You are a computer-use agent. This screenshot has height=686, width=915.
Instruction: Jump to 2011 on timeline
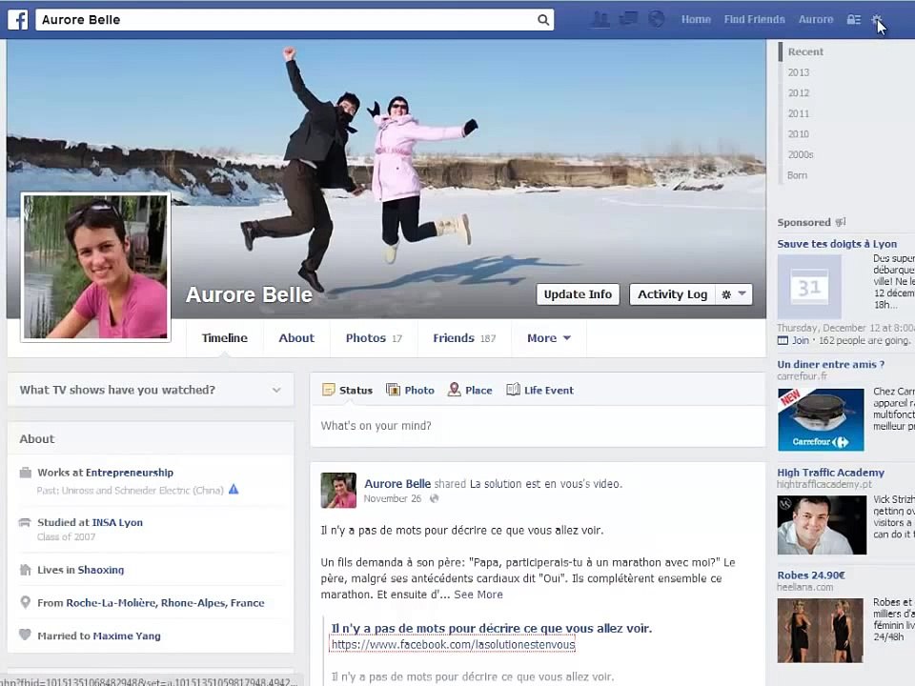[x=799, y=113]
